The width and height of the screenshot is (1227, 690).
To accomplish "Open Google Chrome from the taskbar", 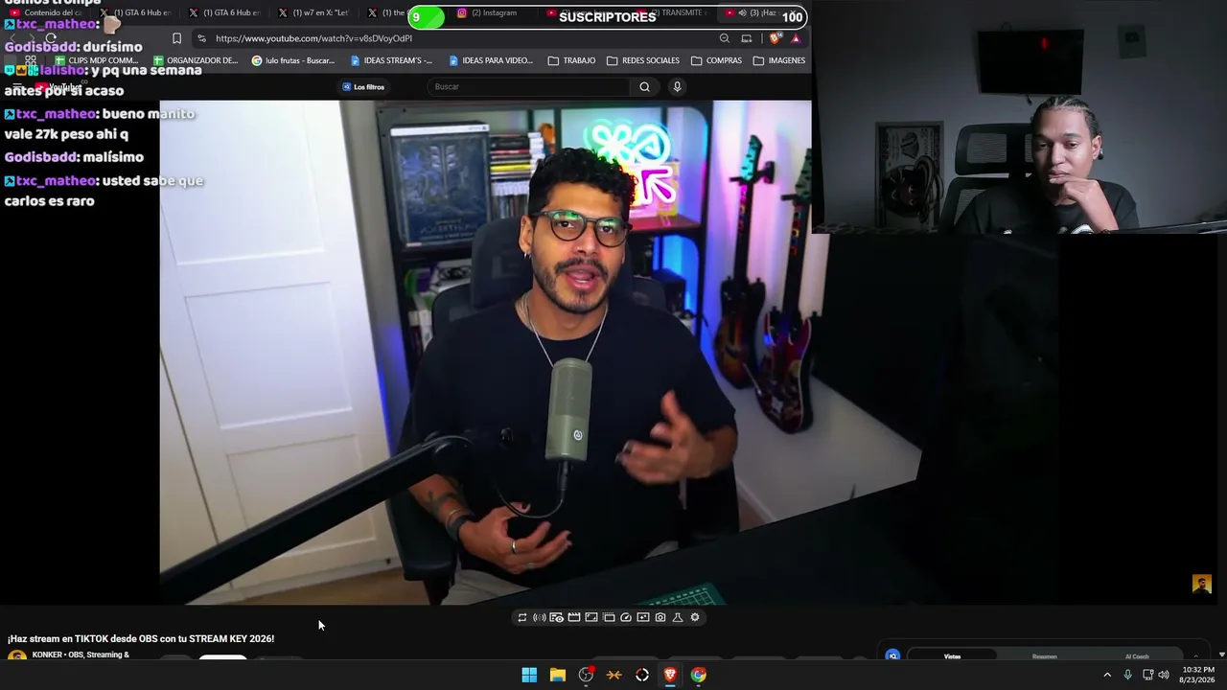I will [699, 676].
